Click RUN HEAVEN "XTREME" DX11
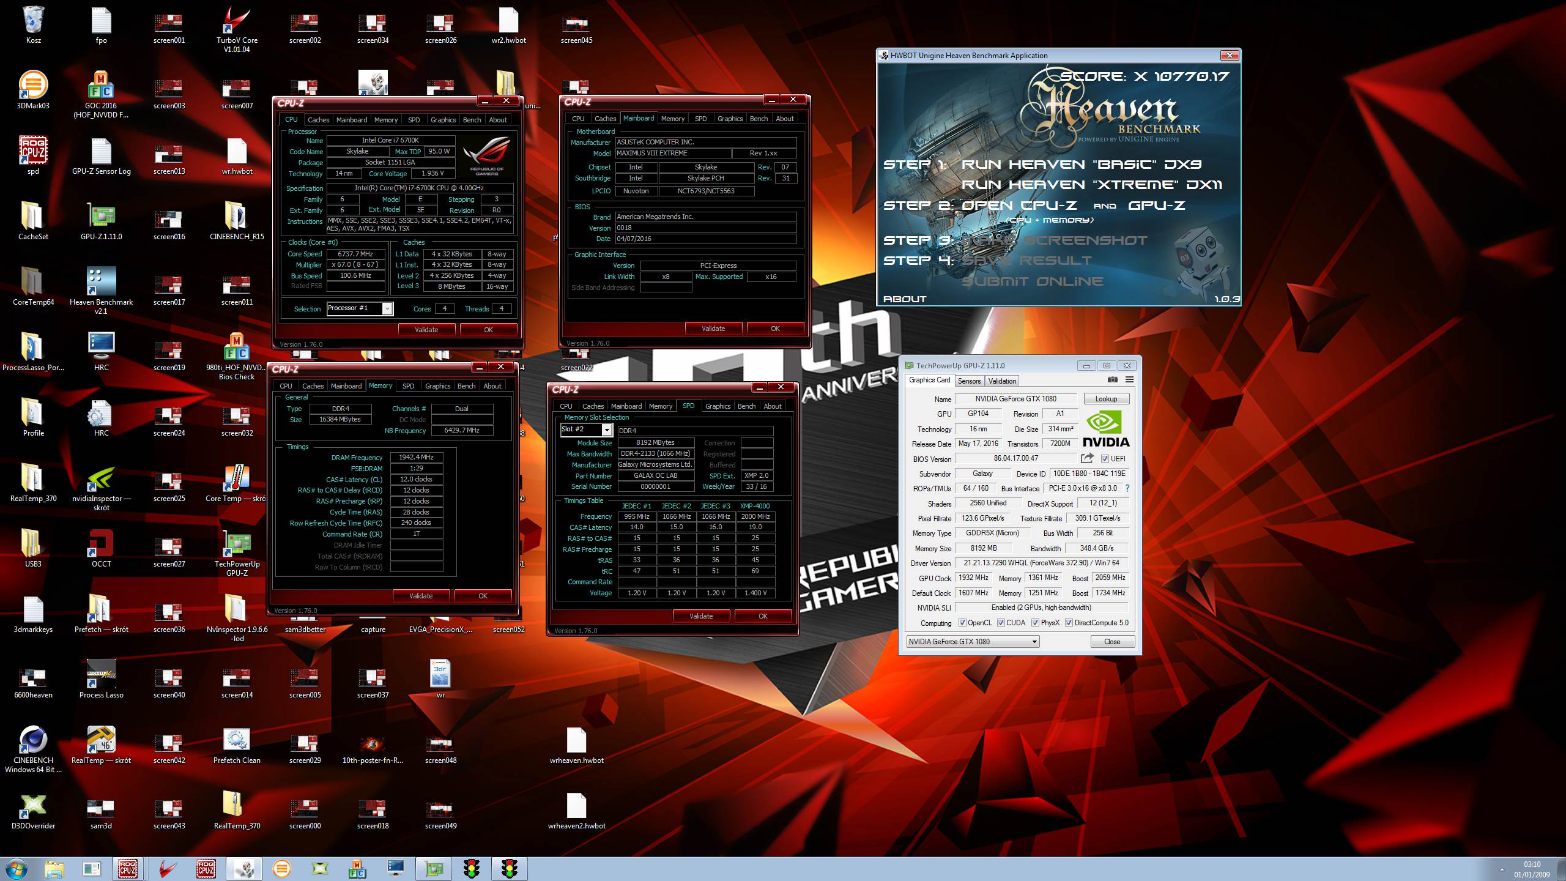Image resolution: width=1566 pixels, height=881 pixels. coord(1092,185)
